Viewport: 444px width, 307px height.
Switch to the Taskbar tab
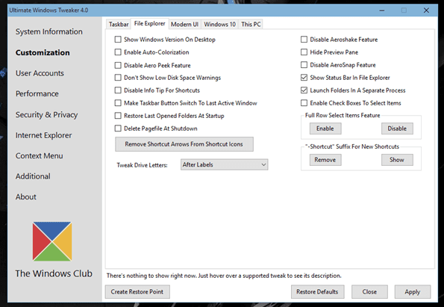pyautogui.click(x=119, y=25)
